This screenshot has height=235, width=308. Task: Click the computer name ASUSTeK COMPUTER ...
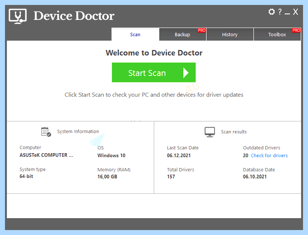[x=46, y=155]
